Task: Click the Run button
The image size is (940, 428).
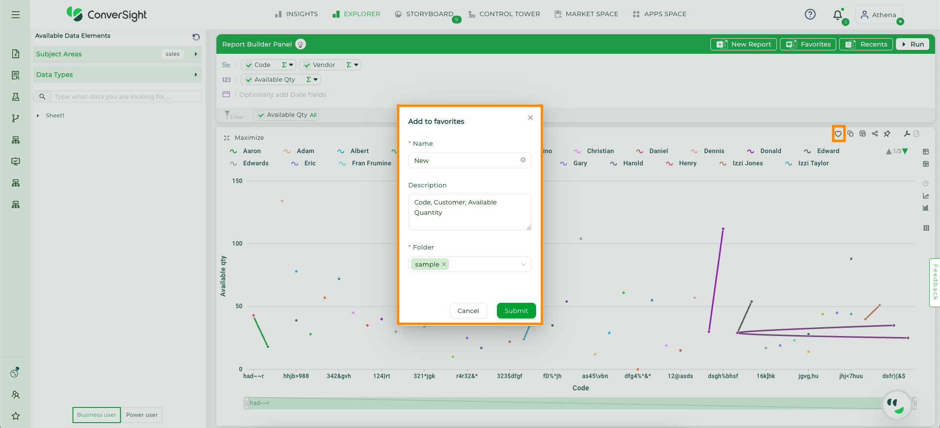Action: 913,44
